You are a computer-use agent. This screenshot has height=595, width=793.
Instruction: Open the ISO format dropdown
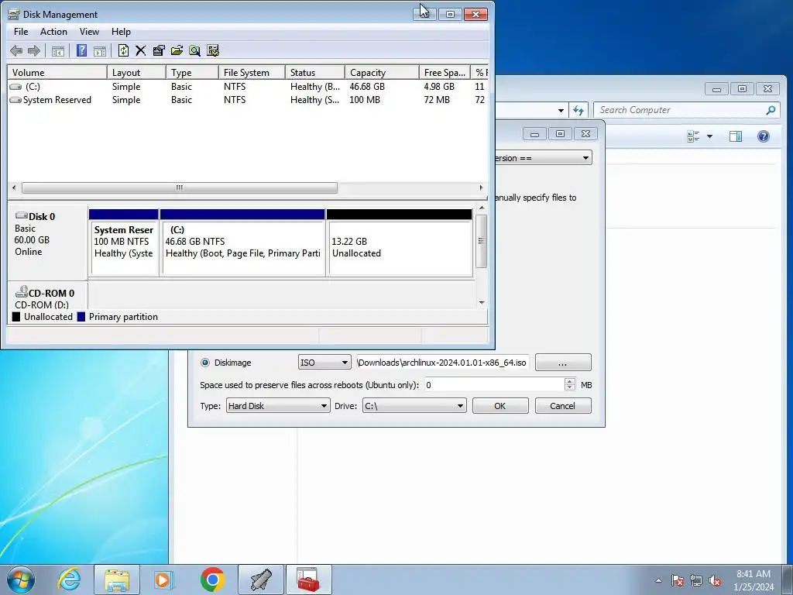[324, 363]
